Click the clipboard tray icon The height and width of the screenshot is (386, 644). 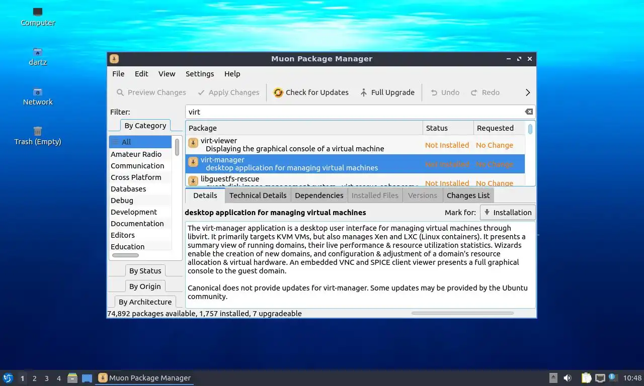586,378
